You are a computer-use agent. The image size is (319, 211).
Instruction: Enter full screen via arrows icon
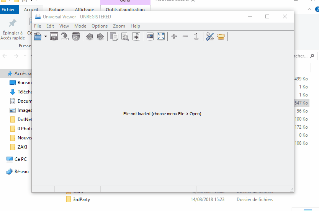click(161, 37)
